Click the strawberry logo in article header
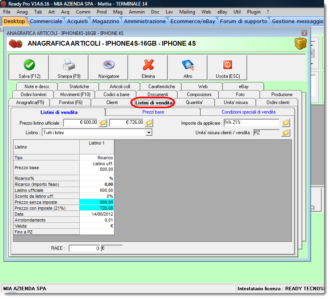Viewport: 330px width, 299px height. [x=16, y=43]
